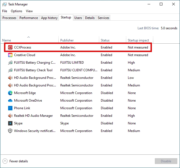Switch to the Performance tab
180x168 pixels.
(29, 18)
